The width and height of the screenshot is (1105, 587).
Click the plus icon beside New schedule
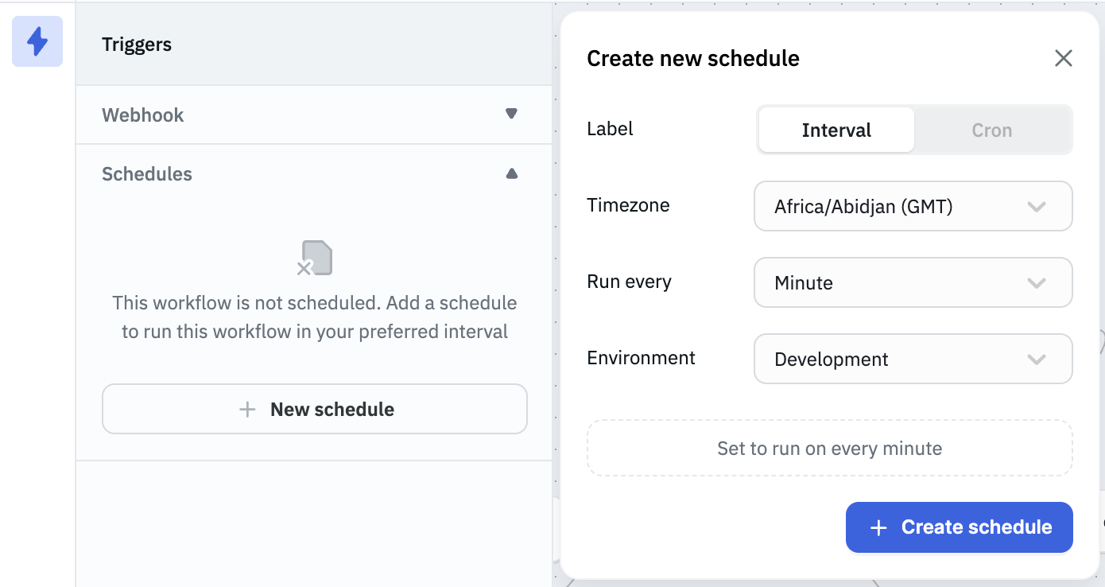[x=247, y=410]
